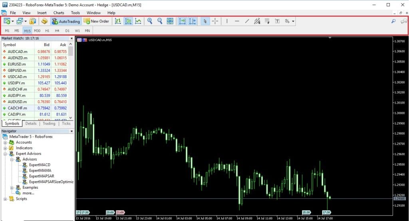Viewport: 409px width, 221px height.
Task: Click the 'more...' item in Navigator
Action: point(28,193)
